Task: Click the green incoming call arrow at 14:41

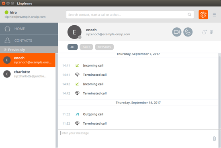Action: coord(77,65)
